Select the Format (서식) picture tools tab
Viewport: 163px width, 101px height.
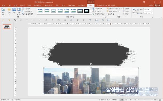click(x=91, y=5)
